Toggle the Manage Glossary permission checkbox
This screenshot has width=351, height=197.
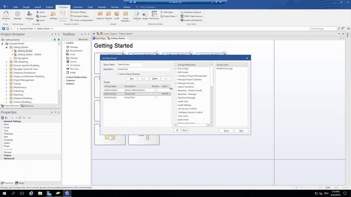pyautogui.click(x=175, y=83)
